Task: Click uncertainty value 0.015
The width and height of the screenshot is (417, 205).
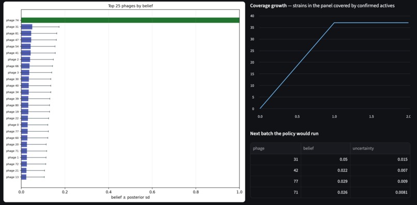Action: (x=380, y=160)
